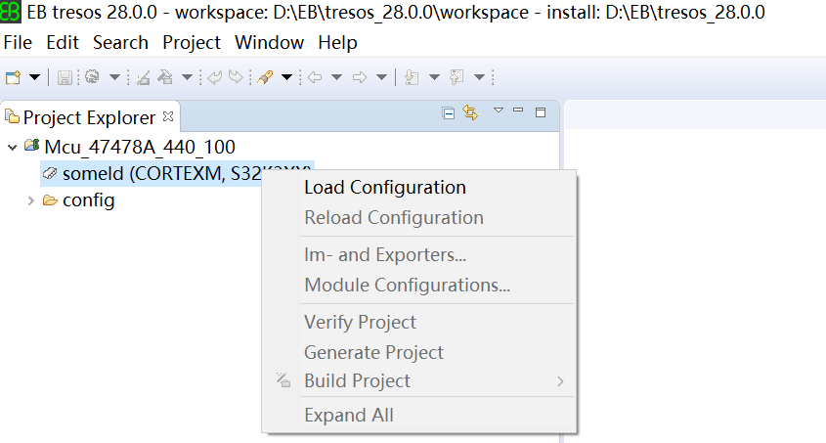This screenshot has height=443, width=826.
Task: Select the Mcu_47478A_440_100 project
Action: pos(140,147)
